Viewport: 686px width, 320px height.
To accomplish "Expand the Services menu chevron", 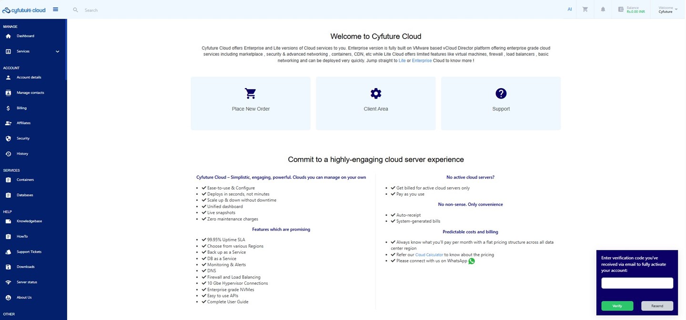I will click(x=58, y=51).
